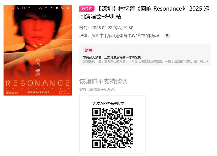Click the 大麦APP扫码购票 label
Viewport: 217px width, 156px height.
(x=108, y=103)
